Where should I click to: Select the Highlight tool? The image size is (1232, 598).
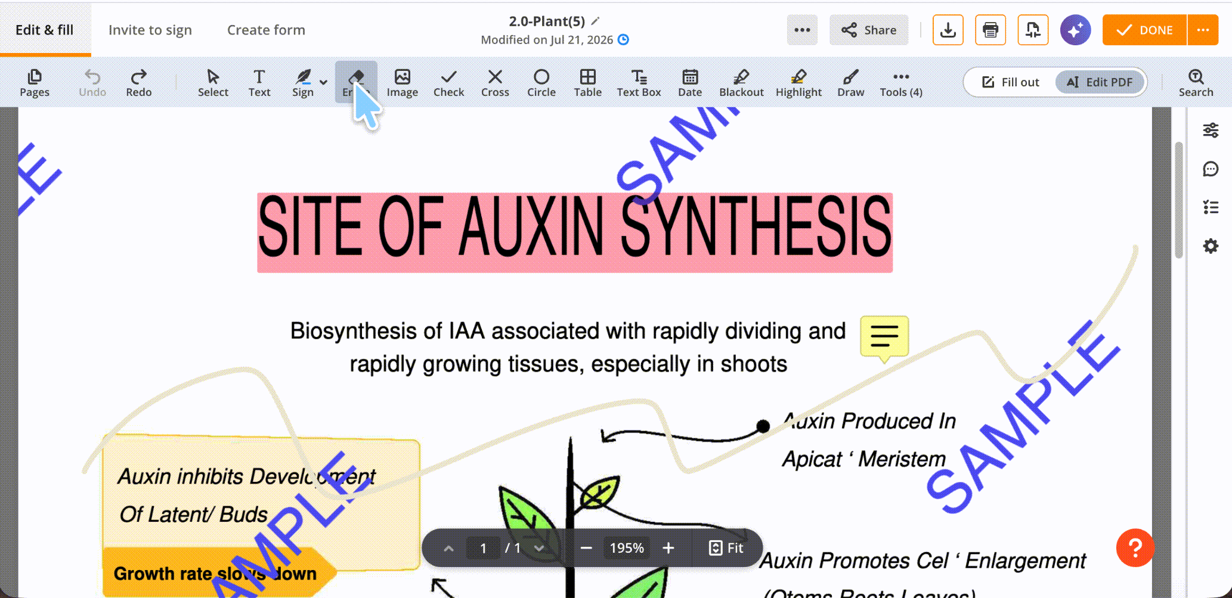[798, 83]
